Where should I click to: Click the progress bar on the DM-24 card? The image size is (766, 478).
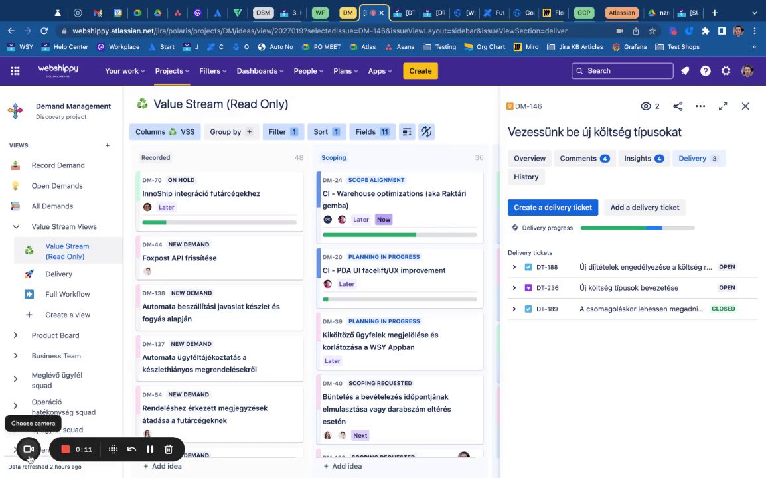tap(400, 235)
